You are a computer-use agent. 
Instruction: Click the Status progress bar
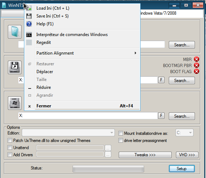pos(108,169)
